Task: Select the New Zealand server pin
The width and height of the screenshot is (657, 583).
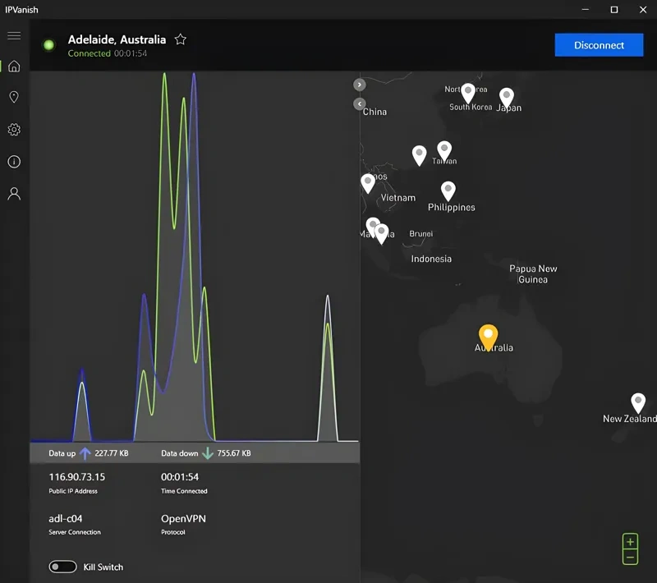Action: pyautogui.click(x=638, y=402)
